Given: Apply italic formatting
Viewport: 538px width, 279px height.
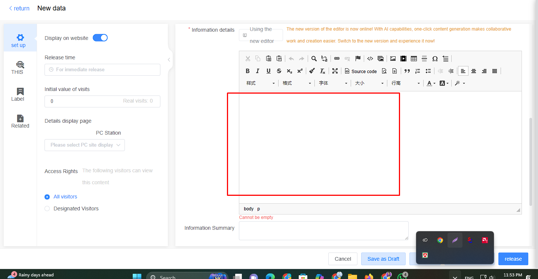Looking at the screenshot, I should (x=258, y=71).
